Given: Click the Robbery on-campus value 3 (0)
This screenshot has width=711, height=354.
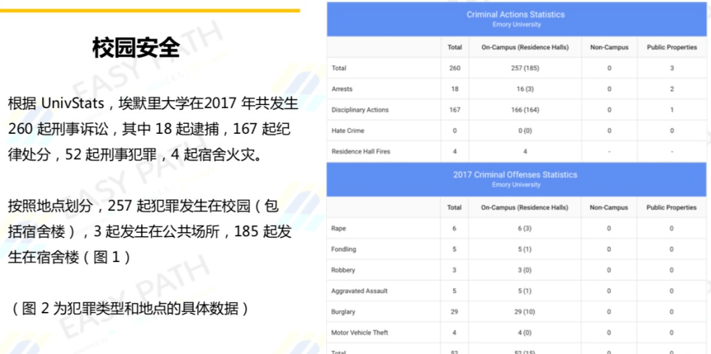Looking at the screenshot, I should click(524, 270).
